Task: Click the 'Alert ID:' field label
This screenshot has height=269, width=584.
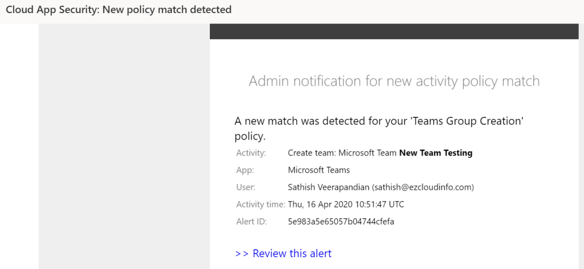Action: [251, 221]
